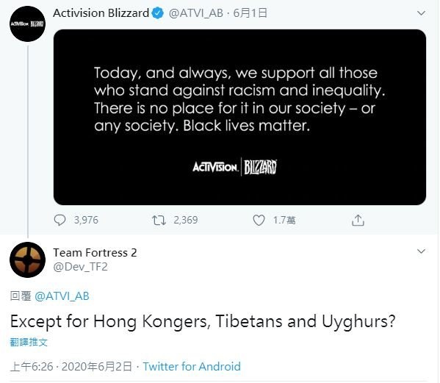The width and height of the screenshot is (440, 383).
Task: Click the Activision Blizzard display name
Action: (101, 13)
